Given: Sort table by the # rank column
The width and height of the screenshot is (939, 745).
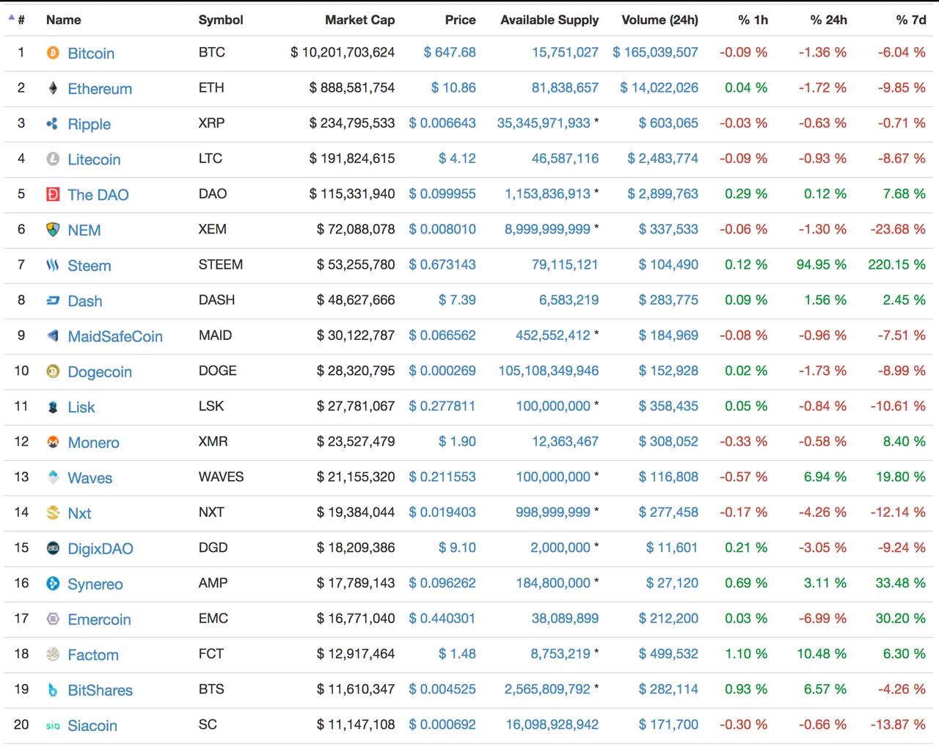Looking at the screenshot, I should pyautogui.click(x=21, y=20).
